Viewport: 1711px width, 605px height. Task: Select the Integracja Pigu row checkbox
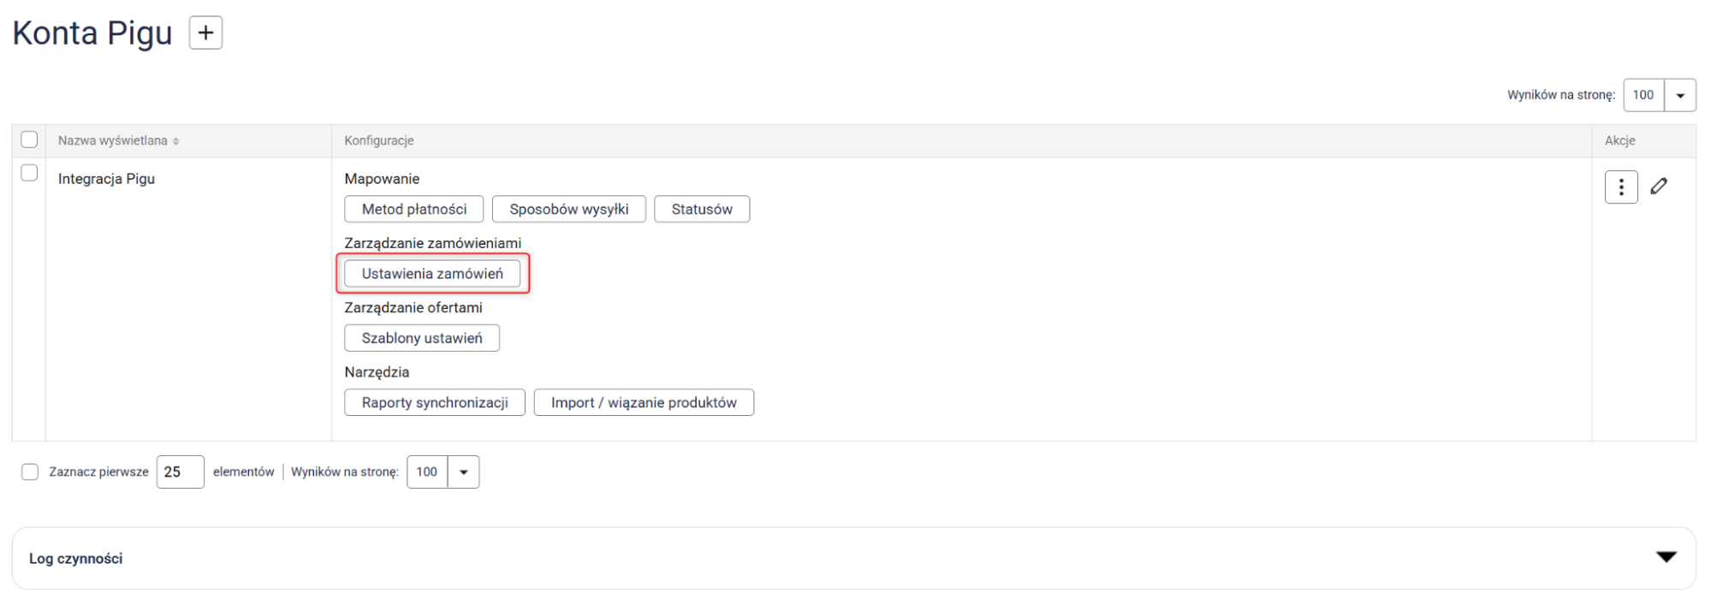pos(29,173)
